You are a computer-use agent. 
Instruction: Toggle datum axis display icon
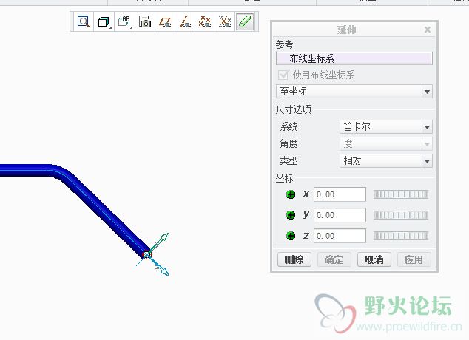pos(185,21)
